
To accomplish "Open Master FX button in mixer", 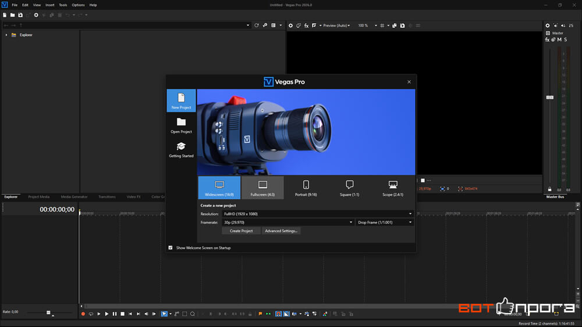I will [547, 39].
